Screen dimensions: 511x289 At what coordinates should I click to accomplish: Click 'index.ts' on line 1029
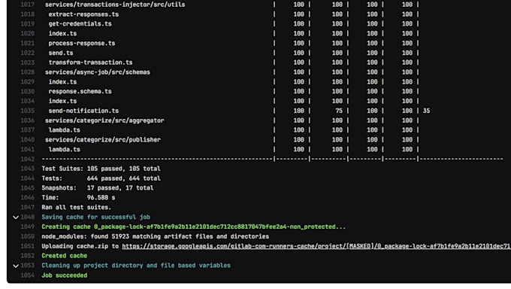click(x=62, y=82)
